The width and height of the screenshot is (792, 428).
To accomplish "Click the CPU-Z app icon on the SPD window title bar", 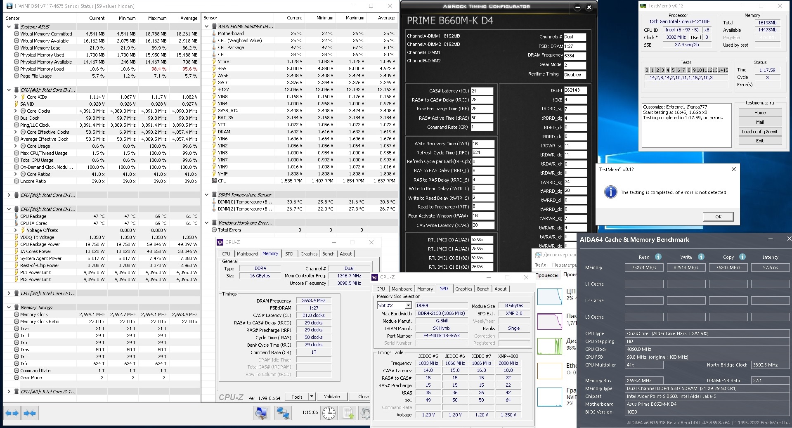I will pos(375,277).
